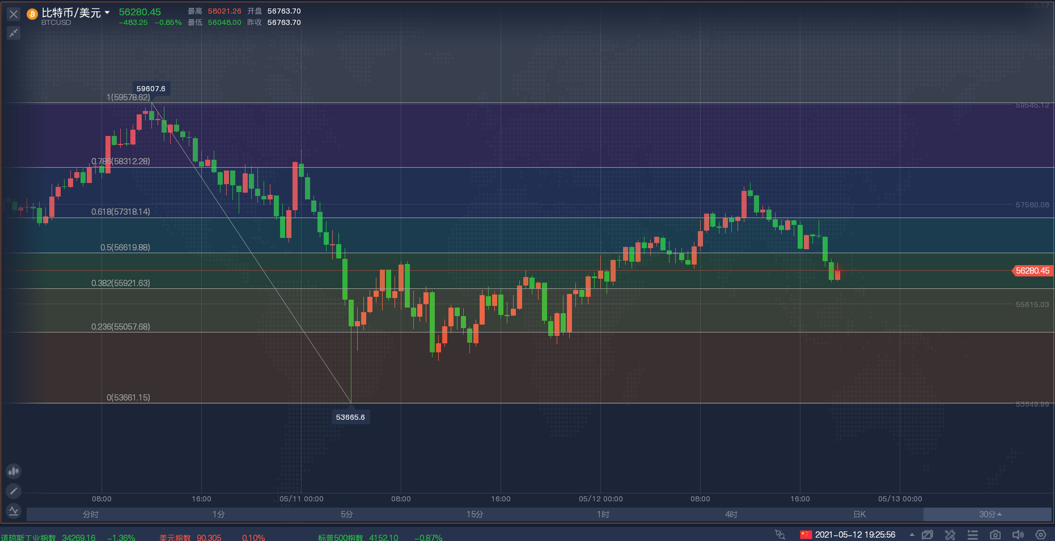Click the 05/12 00:00 time axis label
Screen dimensions: 1055x541
[601, 499]
